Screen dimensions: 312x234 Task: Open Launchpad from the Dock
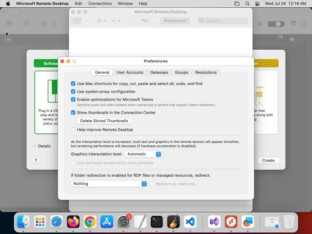[x=40, y=222]
